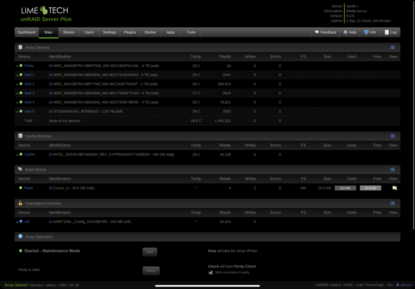Toggle the Unassigned Devices view mode icon
415x289 pixels.
coord(393,203)
